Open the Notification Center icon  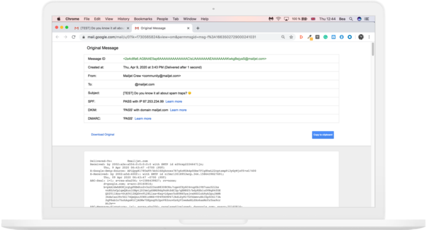coord(367,19)
